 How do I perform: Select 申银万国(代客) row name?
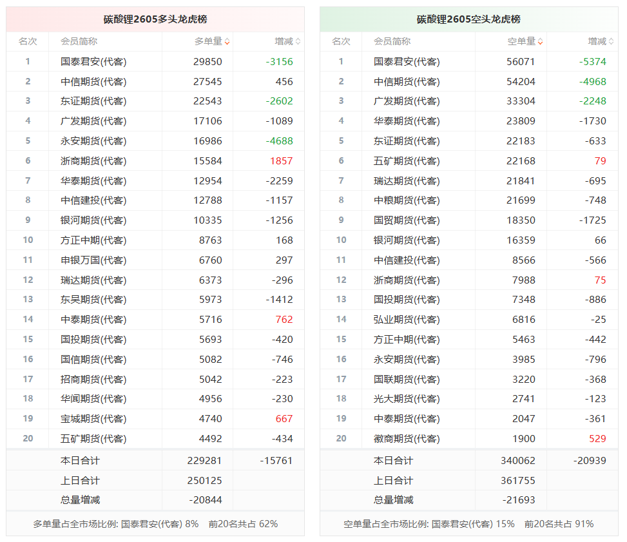[93, 260]
